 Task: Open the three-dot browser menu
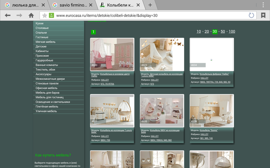point(263,5)
